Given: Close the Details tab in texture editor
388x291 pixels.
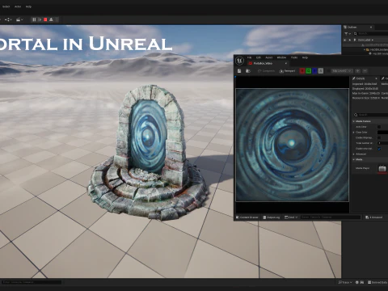Looking at the screenshot, I should [x=376, y=78].
